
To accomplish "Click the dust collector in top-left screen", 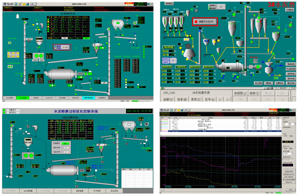I will 118,25.
